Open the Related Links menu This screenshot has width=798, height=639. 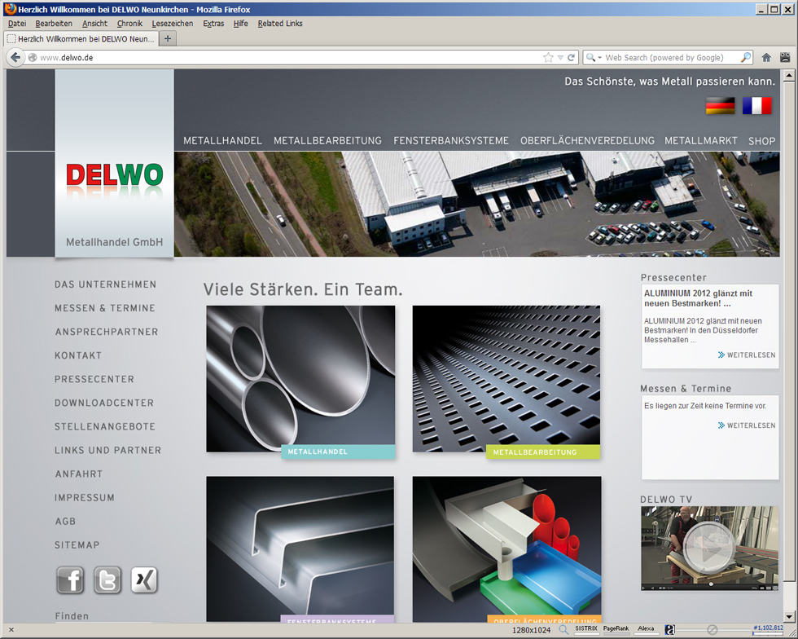click(x=280, y=24)
